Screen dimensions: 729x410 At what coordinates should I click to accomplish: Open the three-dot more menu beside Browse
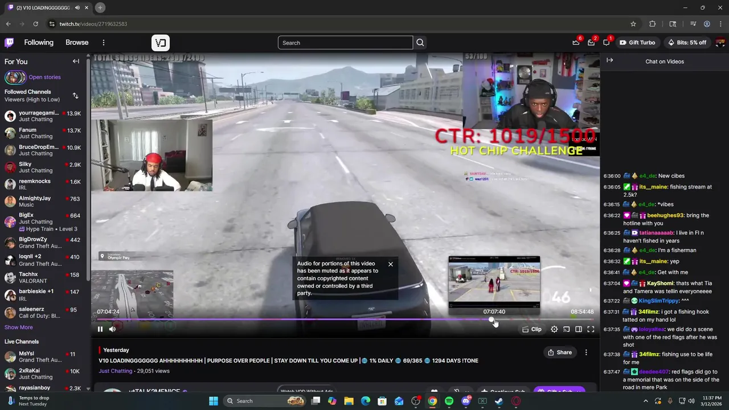(103, 43)
